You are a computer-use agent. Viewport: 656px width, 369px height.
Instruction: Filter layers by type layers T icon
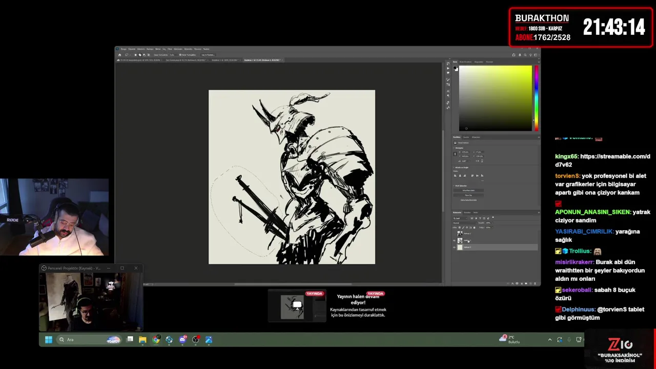[x=480, y=218]
